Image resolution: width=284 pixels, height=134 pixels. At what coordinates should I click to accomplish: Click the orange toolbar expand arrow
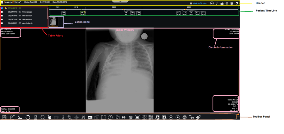[238, 114]
